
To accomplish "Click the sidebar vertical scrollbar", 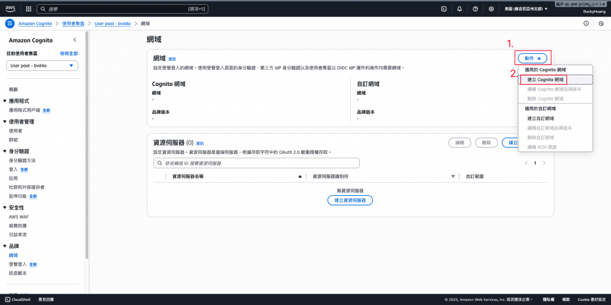I will [87, 146].
